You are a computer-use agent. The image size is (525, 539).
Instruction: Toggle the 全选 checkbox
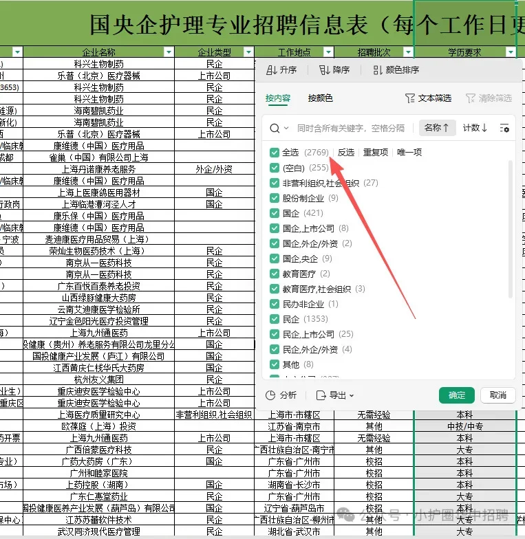click(x=274, y=153)
